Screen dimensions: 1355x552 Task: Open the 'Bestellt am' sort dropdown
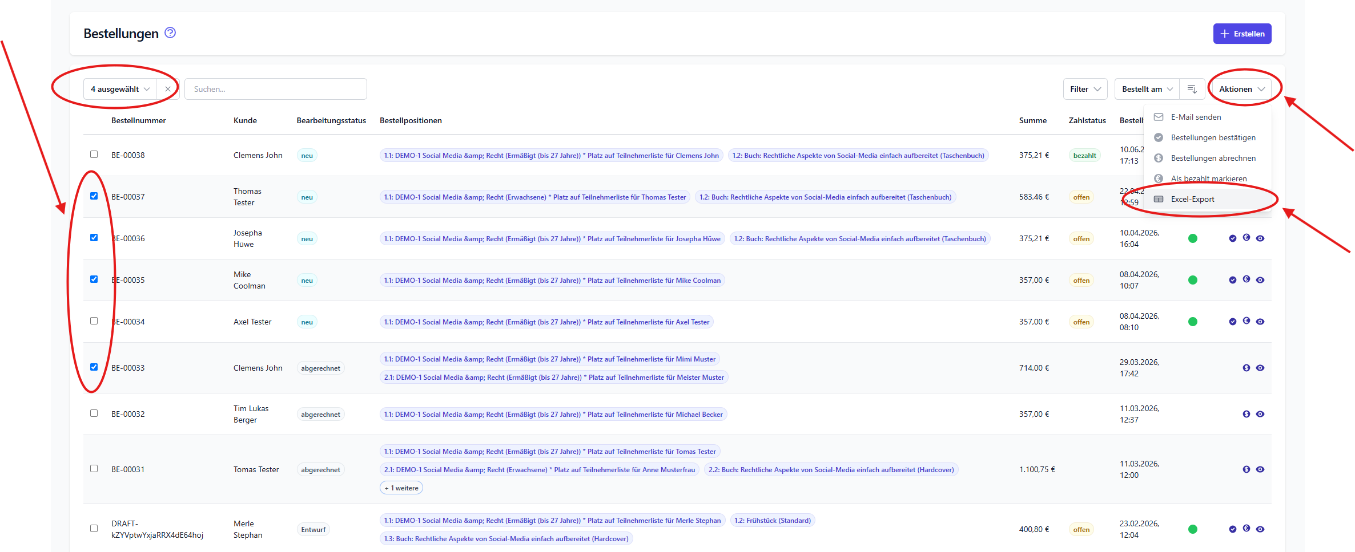click(1147, 89)
